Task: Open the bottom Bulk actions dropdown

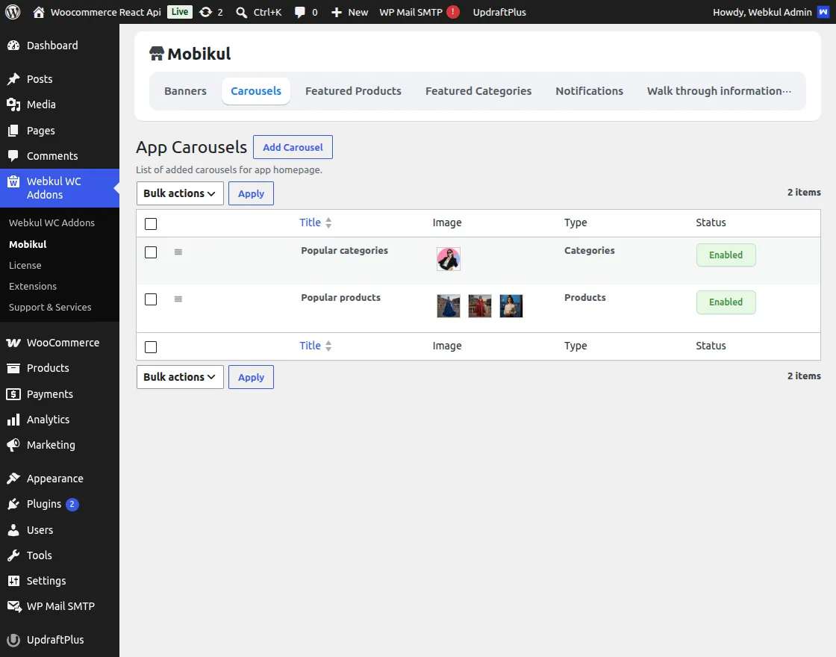Action: 180,377
